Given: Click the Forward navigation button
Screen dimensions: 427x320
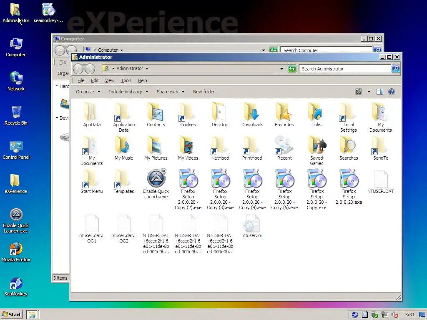Looking at the screenshot, I should click(90, 69).
